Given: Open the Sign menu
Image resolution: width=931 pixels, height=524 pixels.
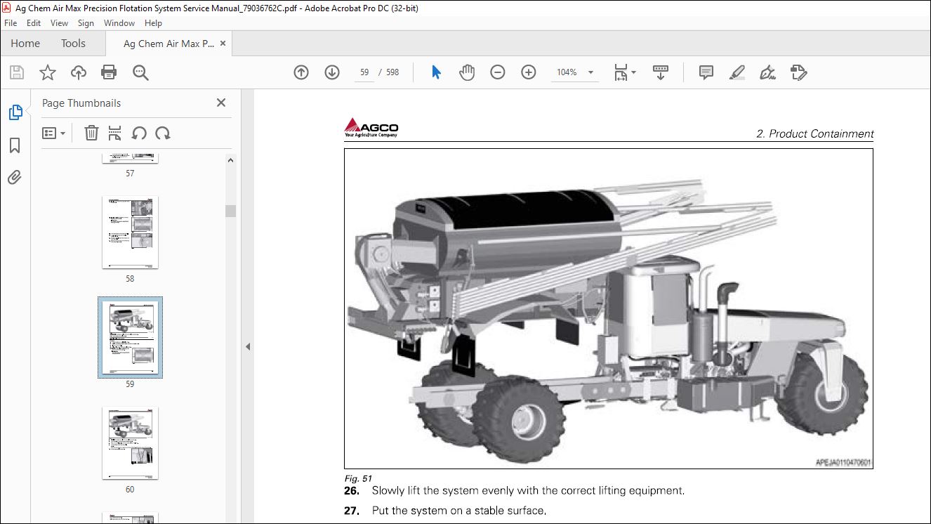Looking at the screenshot, I should 86,23.
